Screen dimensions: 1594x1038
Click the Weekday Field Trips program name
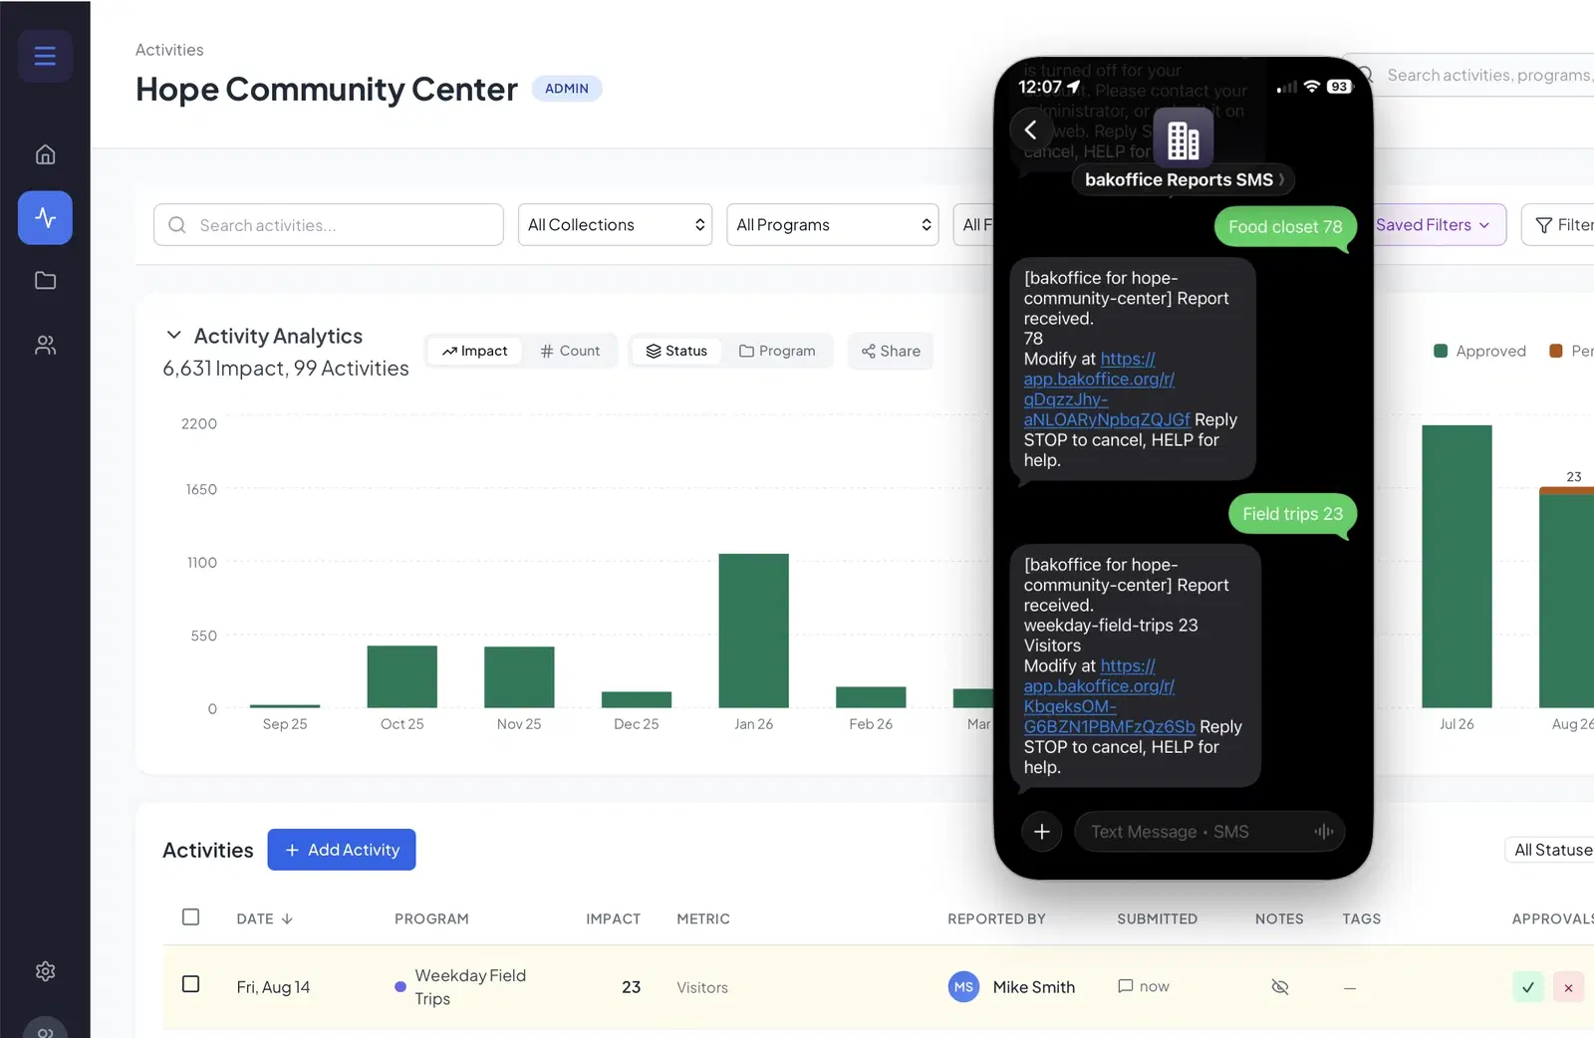[x=470, y=987]
